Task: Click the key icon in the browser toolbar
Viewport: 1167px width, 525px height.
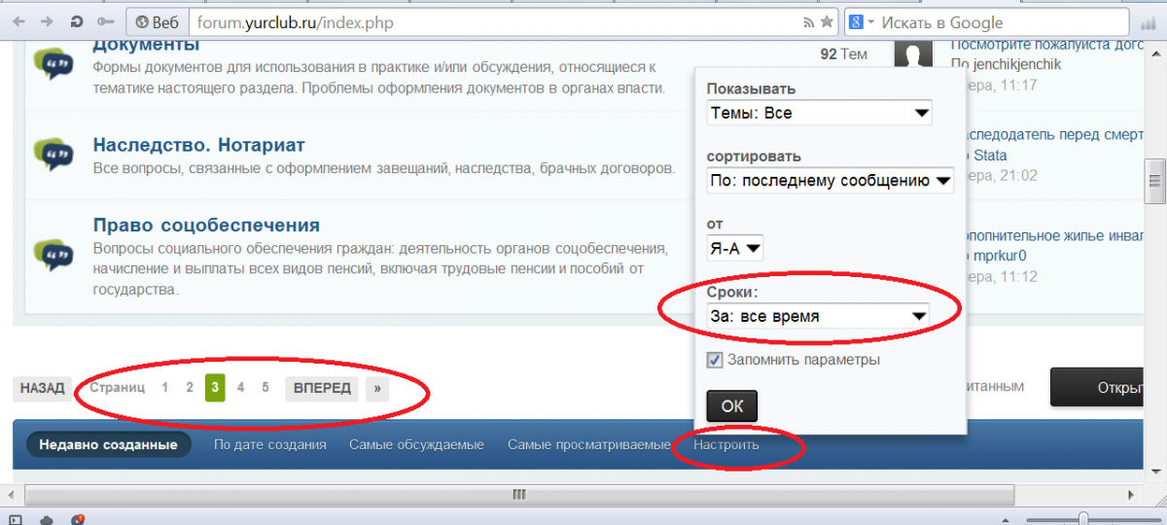Action: click(x=106, y=21)
